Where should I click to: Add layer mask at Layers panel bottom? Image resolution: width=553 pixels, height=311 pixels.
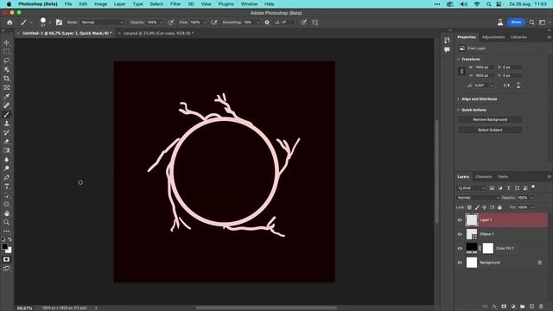(504, 307)
